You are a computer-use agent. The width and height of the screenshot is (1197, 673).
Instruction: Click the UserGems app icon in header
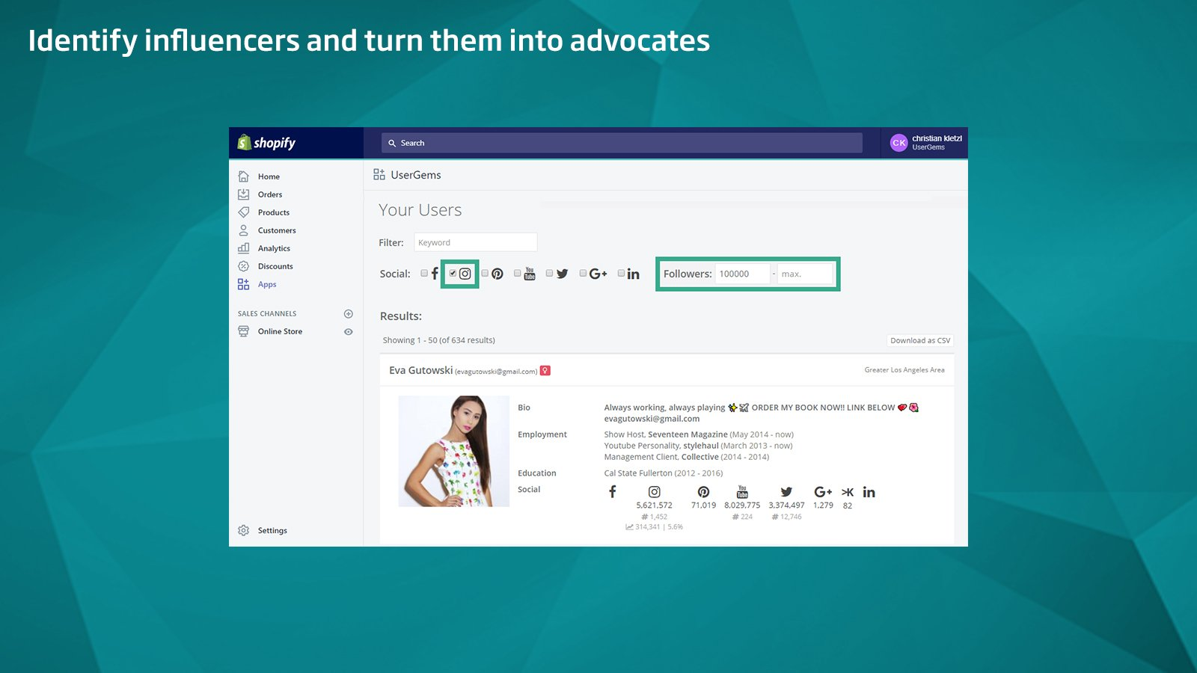click(x=379, y=175)
